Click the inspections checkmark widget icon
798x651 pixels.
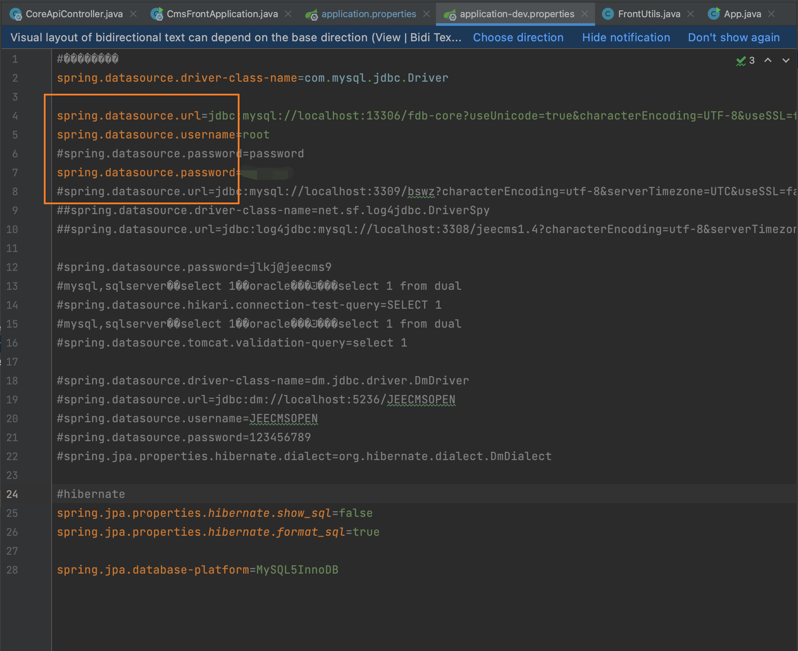click(x=741, y=61)
